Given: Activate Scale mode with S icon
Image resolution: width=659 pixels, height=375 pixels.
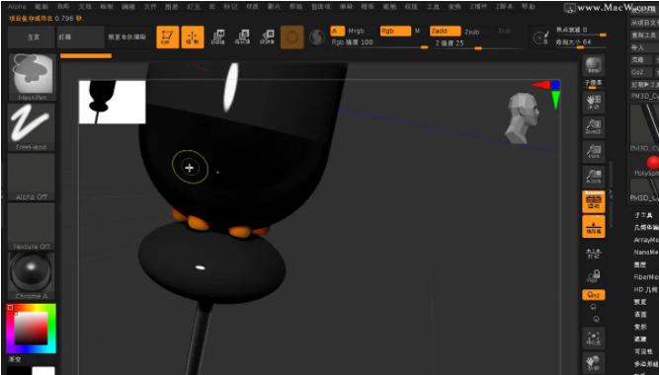Looking at the screenshot, I should 242,37.
